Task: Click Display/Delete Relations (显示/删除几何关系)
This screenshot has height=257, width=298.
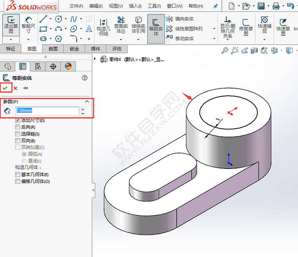Action: tap(228, 27)
